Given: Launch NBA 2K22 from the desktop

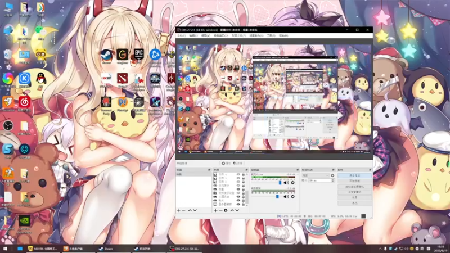Looking at the screenshot, I should [x=106, y=79].
